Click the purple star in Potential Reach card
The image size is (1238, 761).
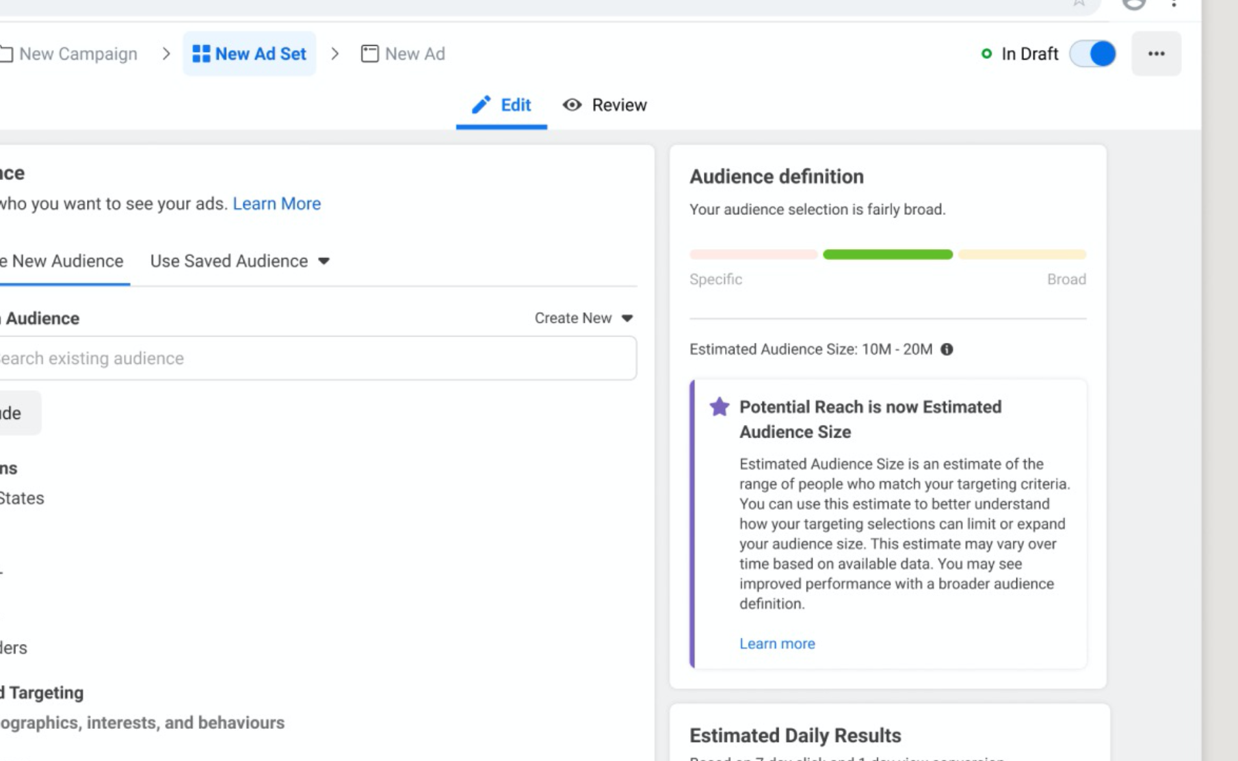(x=719, y=407)
